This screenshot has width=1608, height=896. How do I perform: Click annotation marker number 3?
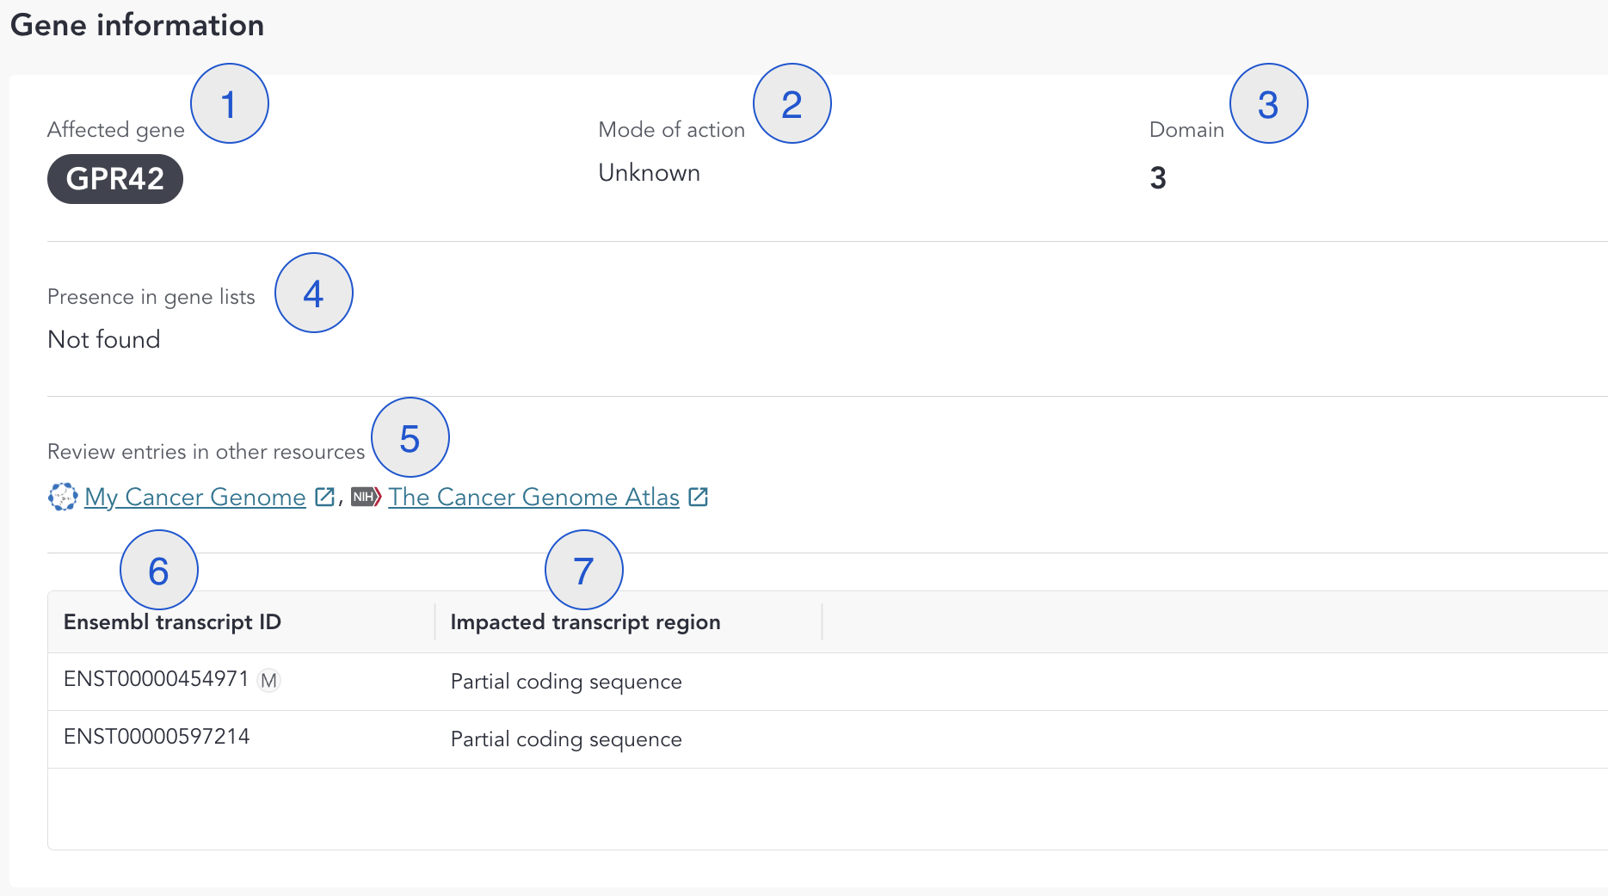point(1268,103)
